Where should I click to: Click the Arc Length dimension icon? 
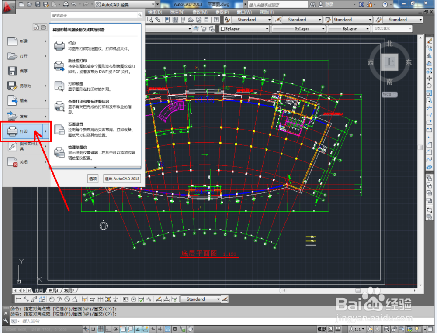[34, 299]
